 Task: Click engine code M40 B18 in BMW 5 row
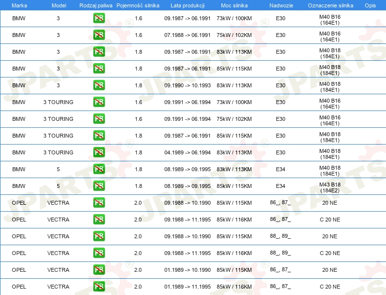[x=330, y=171]
